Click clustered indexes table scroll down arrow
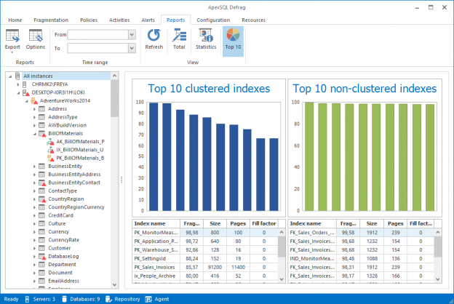 (x=282, y=279)
